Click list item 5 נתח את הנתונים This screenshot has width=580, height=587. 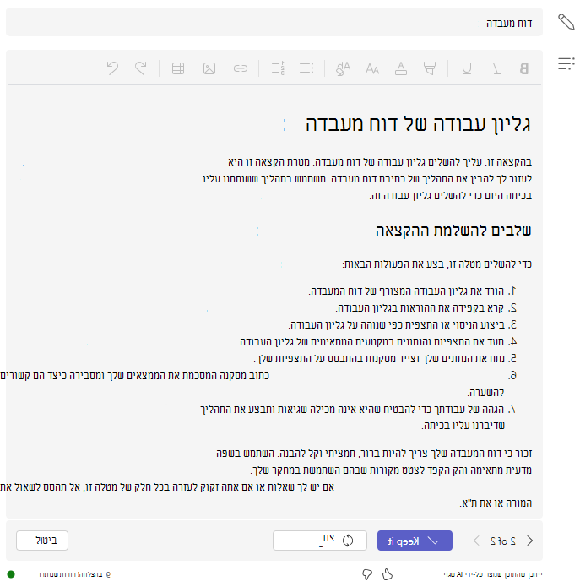(x=379, y=358)
